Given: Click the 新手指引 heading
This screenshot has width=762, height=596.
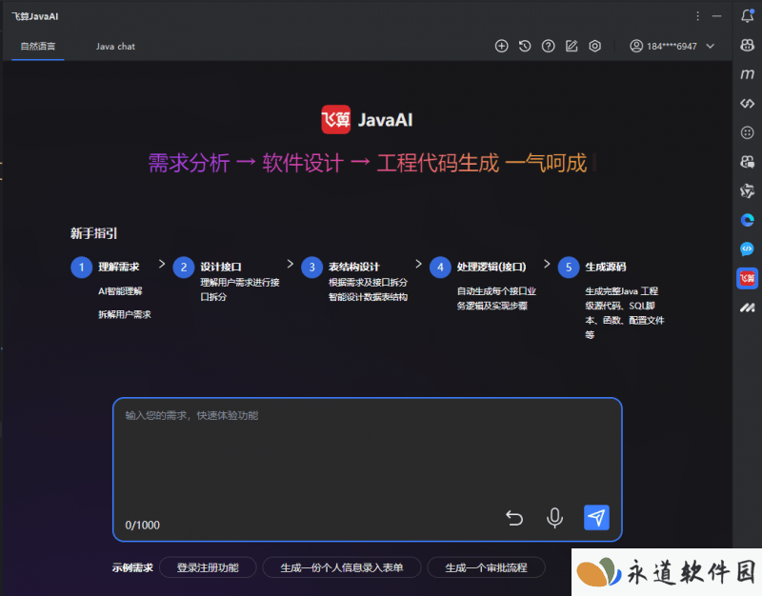Looking at the screenshot, I should pyautogui.click(x=93, y=233).
